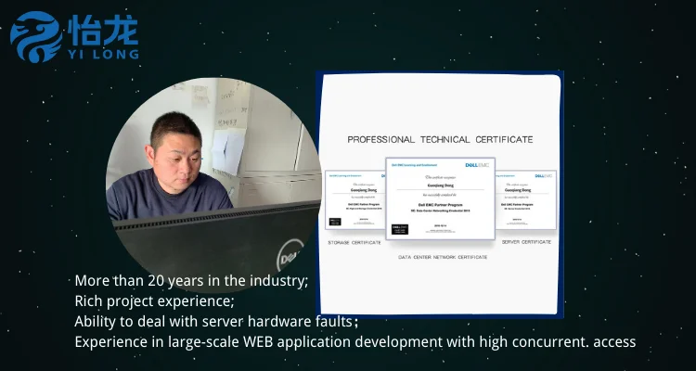Click the black badge on center certificate
696x371 pixels.
398,227
